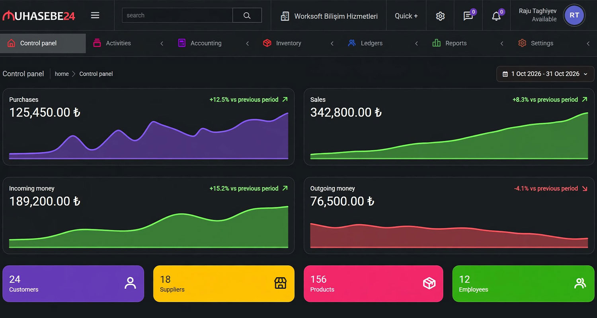Click the Customers person icon
Image resolution: width=597 pixels, height=318 pixels.
tap(130, 283)
